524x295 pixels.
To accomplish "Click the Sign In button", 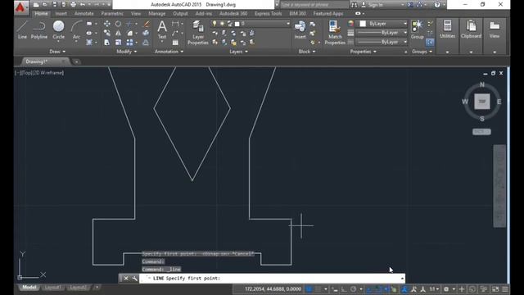I will (x=373, y=5).
